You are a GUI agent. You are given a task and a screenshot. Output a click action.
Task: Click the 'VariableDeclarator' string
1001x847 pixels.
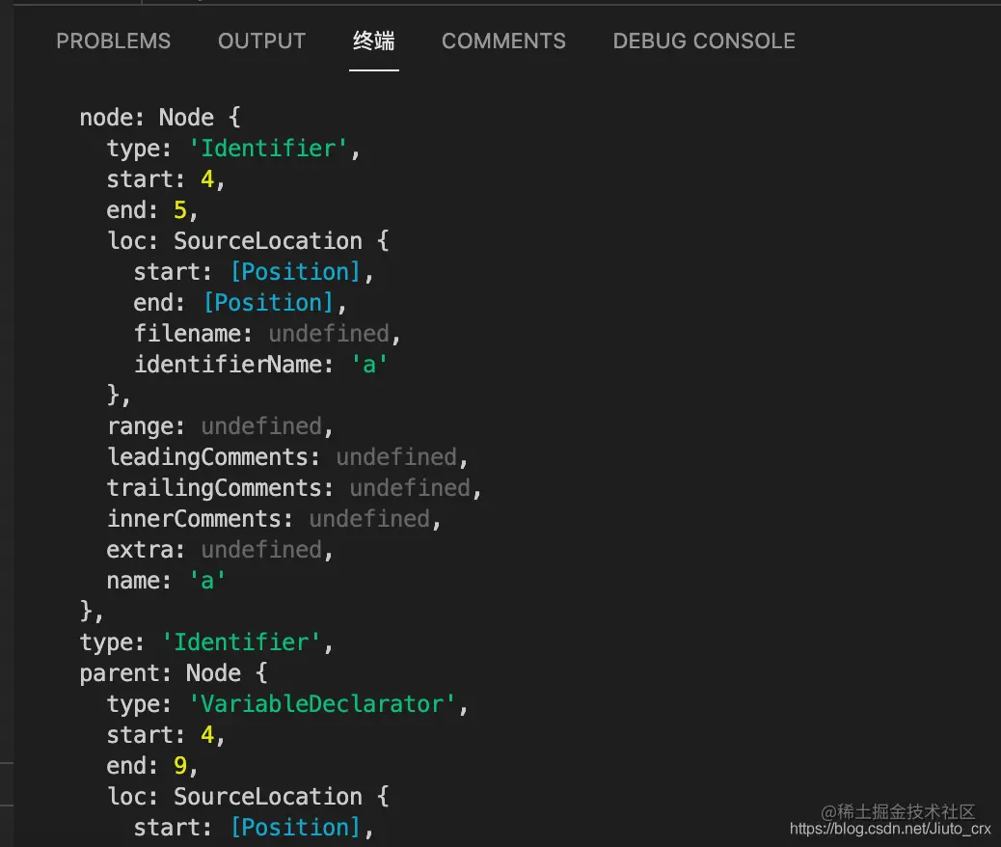[x=322, y=704]
